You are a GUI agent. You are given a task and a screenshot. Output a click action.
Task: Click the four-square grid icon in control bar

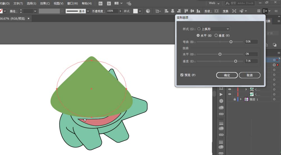pos(259,11)
